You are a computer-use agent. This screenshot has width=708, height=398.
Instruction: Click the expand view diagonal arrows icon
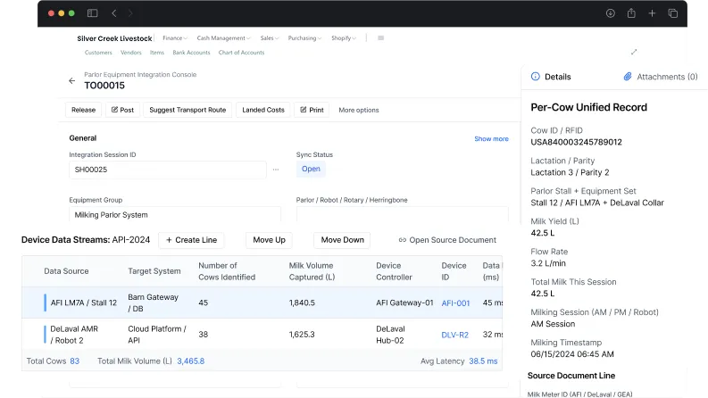coord(634,52)
